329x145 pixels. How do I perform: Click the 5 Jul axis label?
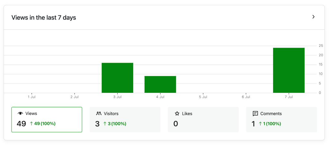pyautogui.click(x=203, y=97)
